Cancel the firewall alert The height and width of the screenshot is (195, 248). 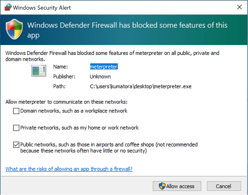[224, 186]
